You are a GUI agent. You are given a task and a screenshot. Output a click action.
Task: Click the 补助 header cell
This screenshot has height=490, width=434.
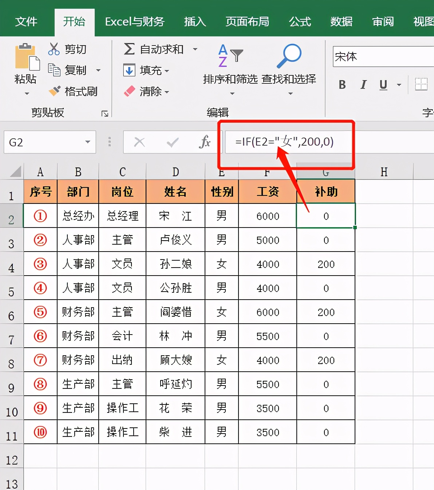point(326,191)
